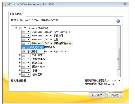The width and height of the screenshot is (135, 104).
Task: Click the scrollbar down arrow
Action: coord(119,75)
